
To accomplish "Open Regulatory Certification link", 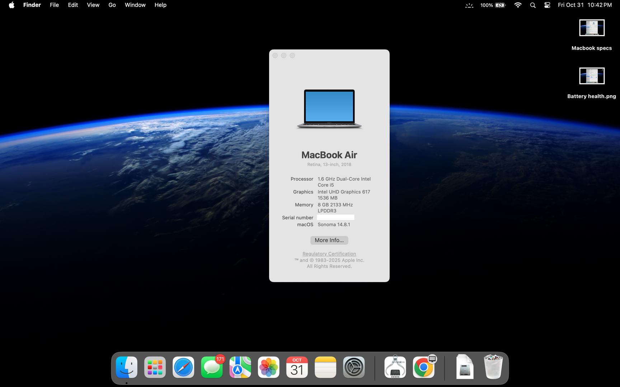I will coord(329,254).
